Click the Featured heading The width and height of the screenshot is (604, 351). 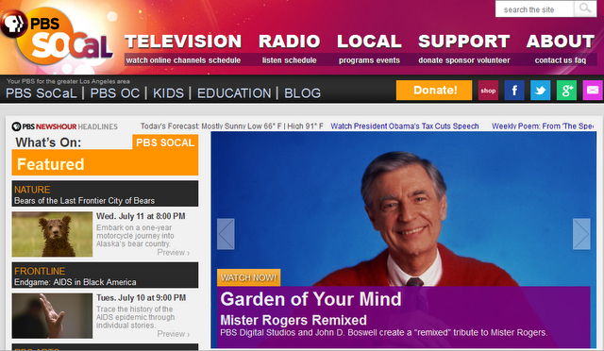(x=50, y=164)
